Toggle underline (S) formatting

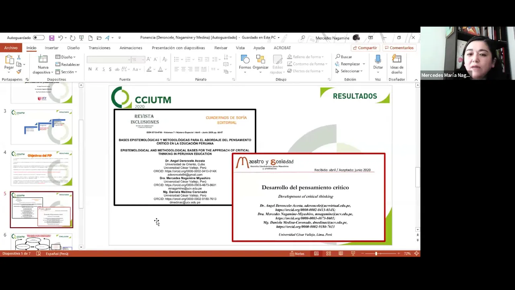tap(103, 69)
